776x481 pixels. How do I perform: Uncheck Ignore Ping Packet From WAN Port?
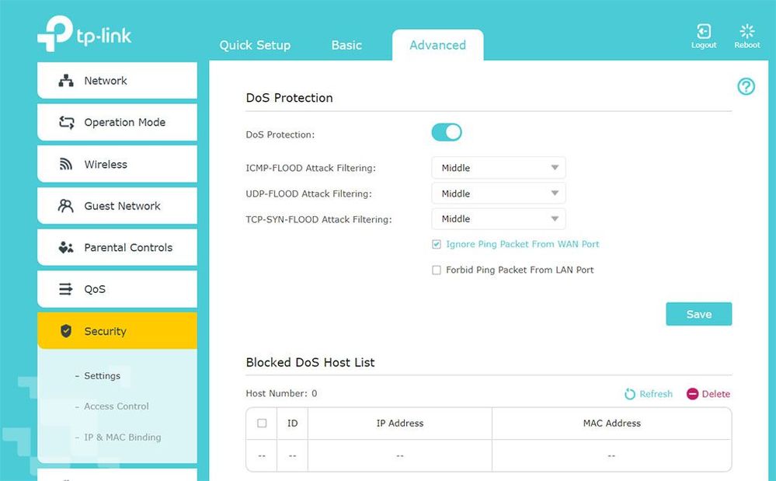pyautogui.click(x=436, y=244)
